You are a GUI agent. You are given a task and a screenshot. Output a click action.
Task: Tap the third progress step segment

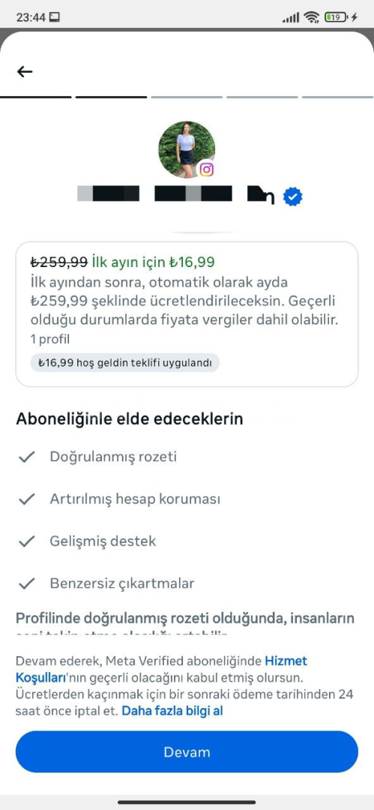[187, 97]
